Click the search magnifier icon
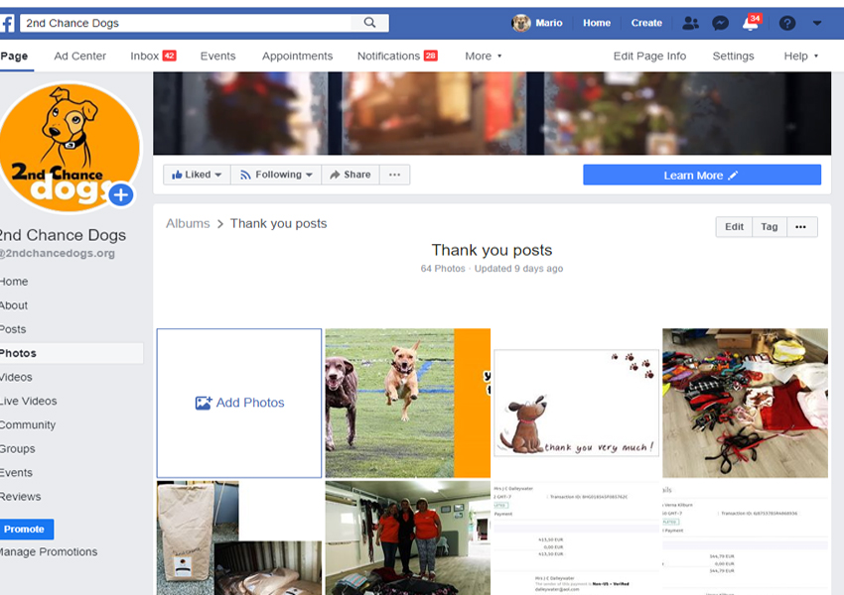Screen dimensions: 844x595 369,23
